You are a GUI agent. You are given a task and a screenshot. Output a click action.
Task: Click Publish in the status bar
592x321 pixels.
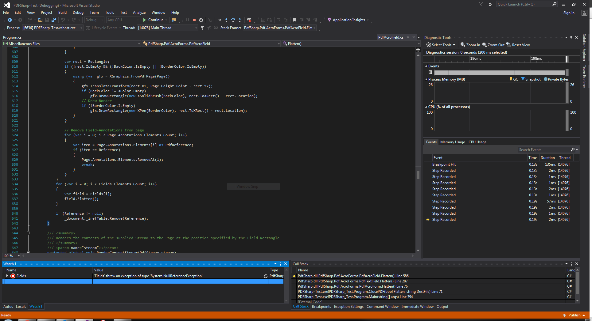click(x=574, y=315)
